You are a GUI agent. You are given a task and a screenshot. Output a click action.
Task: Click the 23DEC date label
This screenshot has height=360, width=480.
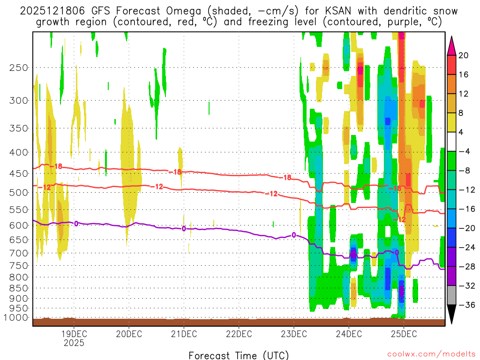click(x=294, y=334)
